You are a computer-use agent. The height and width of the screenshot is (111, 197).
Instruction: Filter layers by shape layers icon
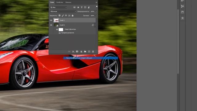(85, 7)
